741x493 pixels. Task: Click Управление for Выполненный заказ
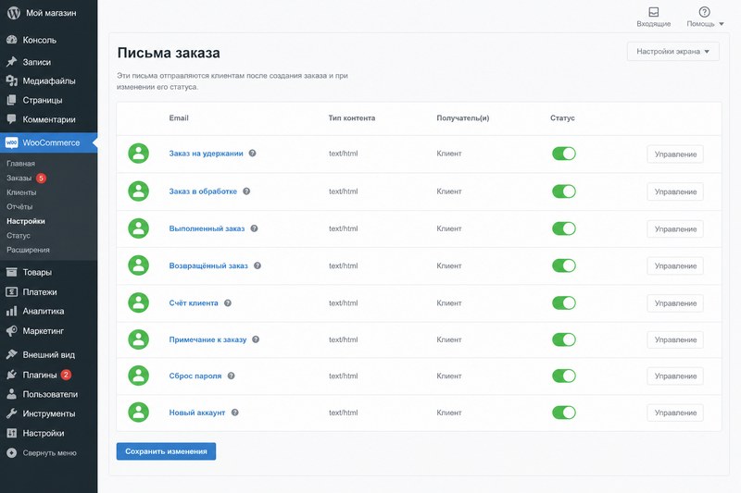pyautogui.click(x=675, y=228)
